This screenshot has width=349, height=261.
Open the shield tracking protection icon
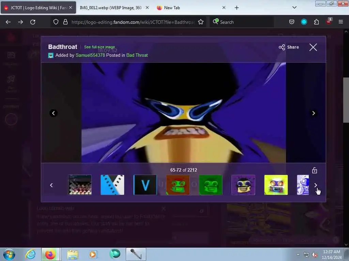tap(56, 22)
